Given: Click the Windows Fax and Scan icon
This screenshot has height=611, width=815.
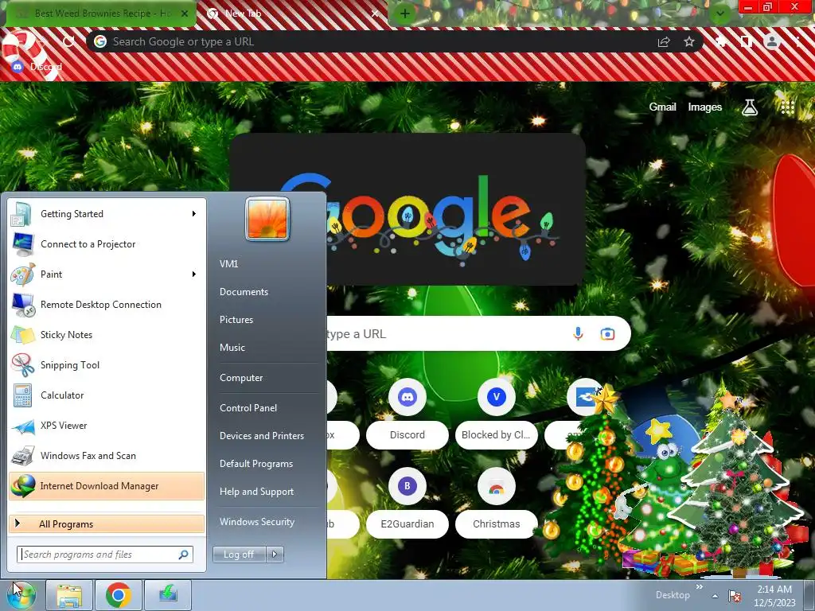Looking at the screenshot, I should (22, 456).
